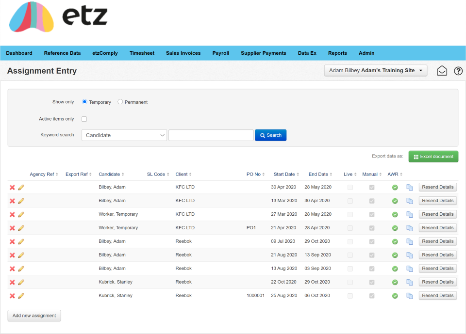The height and width of the screenshot is (334, 466).
Task: Select the Temporary radio button
Action: pyautogui.click(x=84, y=102)
